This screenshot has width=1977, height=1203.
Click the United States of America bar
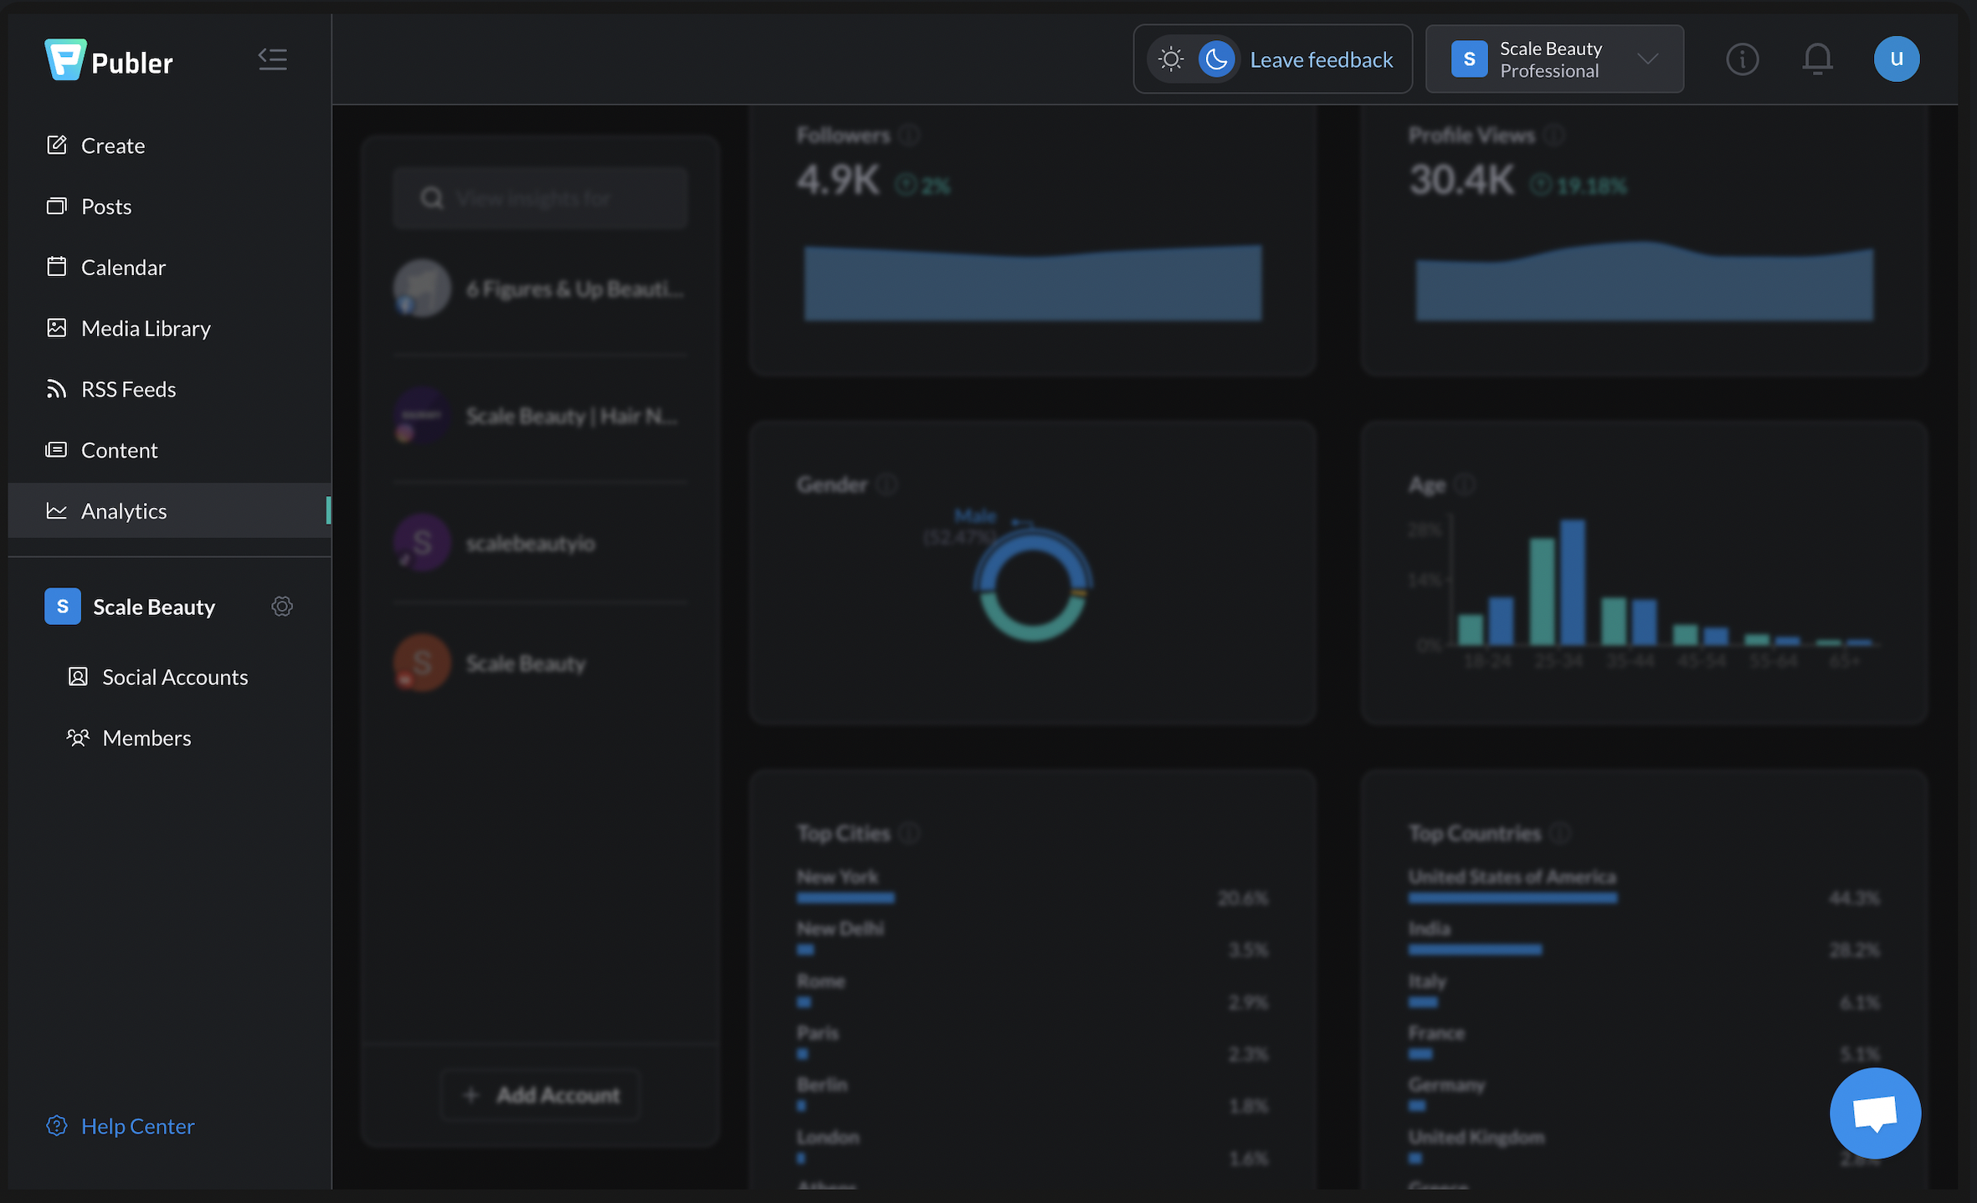(1513, 898)
